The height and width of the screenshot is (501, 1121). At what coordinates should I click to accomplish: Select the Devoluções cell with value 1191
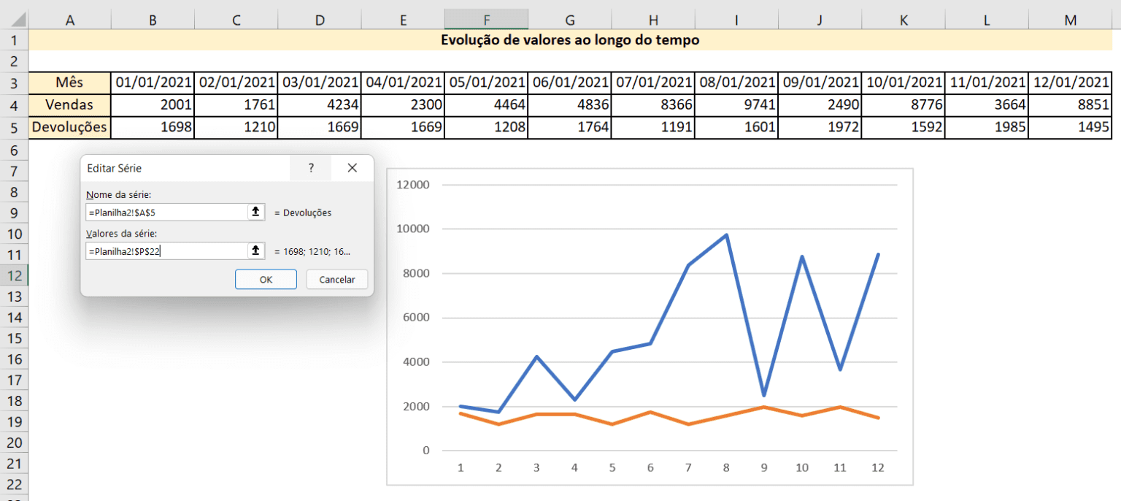coord(653,127)
